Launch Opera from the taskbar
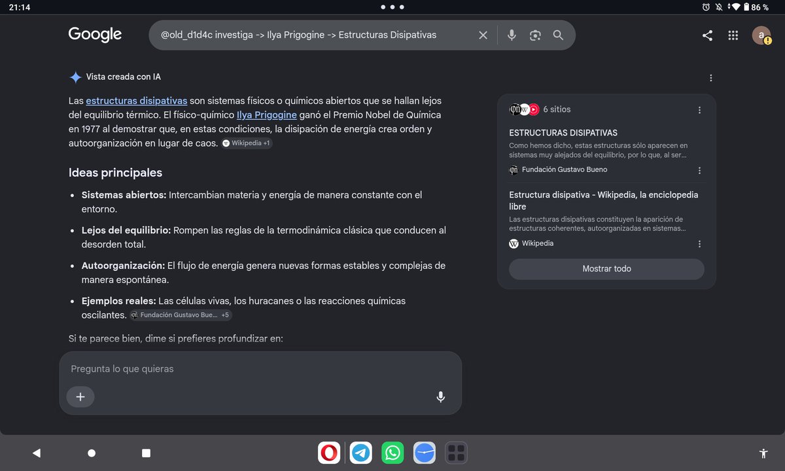785x471 pixels. pos(329,453)
